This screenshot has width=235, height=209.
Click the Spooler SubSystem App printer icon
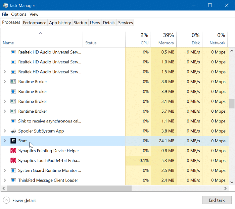[13, 131]
